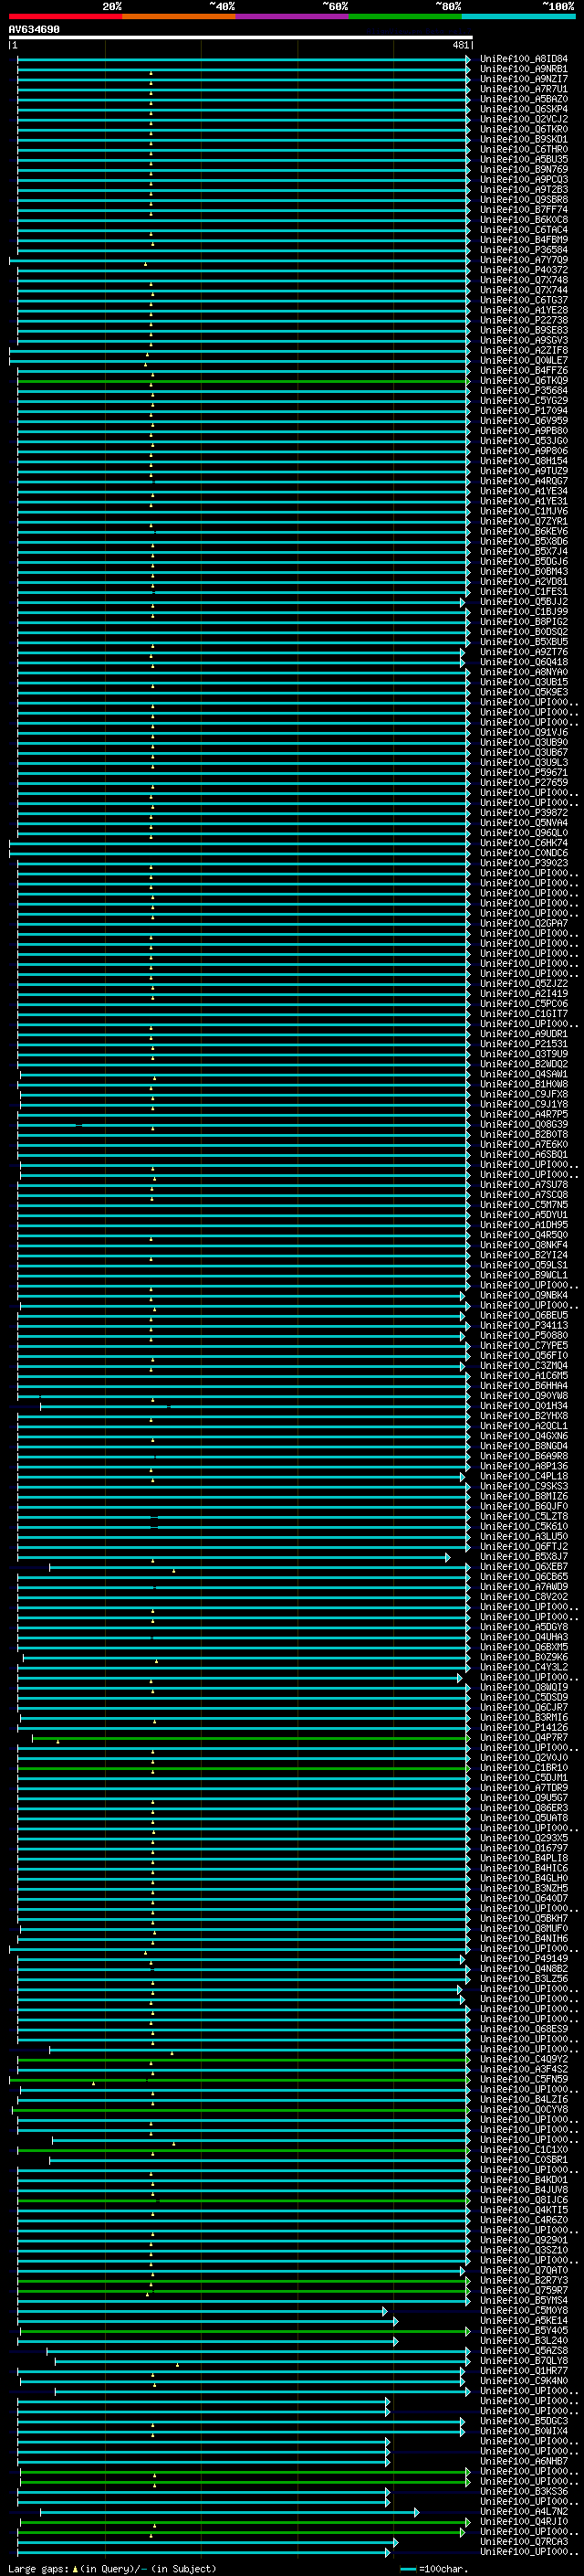Screen dimensions: 584x2576
Task: Click the UniRef100_P50880 label
Action: point(524,1335)
